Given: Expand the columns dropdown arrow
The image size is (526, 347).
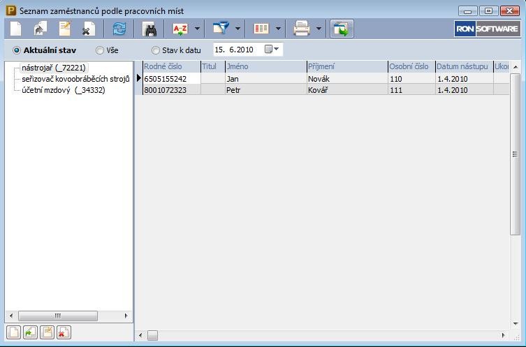Looking at the screenshot, I should [279, 29].
